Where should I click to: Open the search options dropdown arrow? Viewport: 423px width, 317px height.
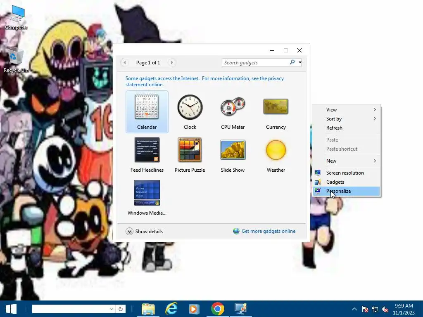pos(300,62)
